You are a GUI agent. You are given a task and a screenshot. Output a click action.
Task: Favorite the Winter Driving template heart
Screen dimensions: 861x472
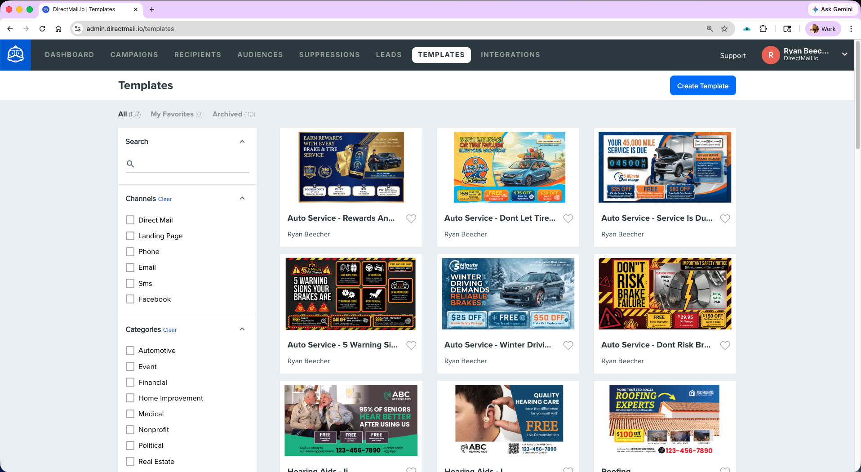click(568, 346)
